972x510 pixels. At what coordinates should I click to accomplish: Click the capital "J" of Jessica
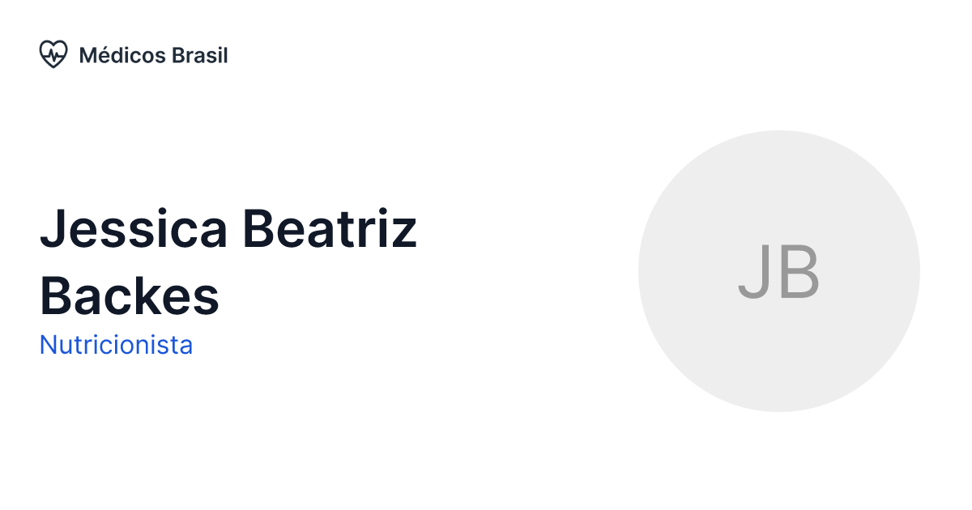pos(53,229)
